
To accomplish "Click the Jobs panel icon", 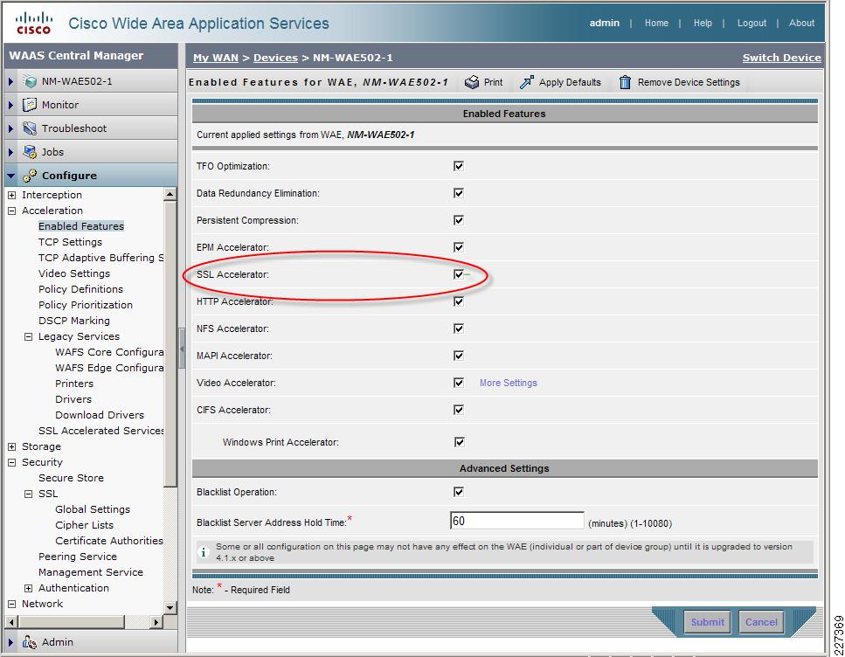I will (x=29, y=152).
